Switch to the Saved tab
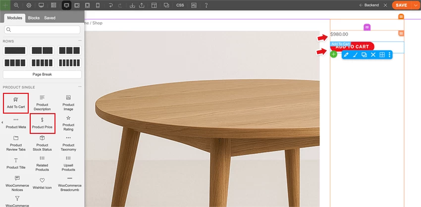421x207 pixels. [50, 18]
